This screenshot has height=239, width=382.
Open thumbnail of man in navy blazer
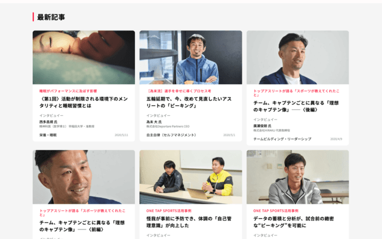point(298,57)
